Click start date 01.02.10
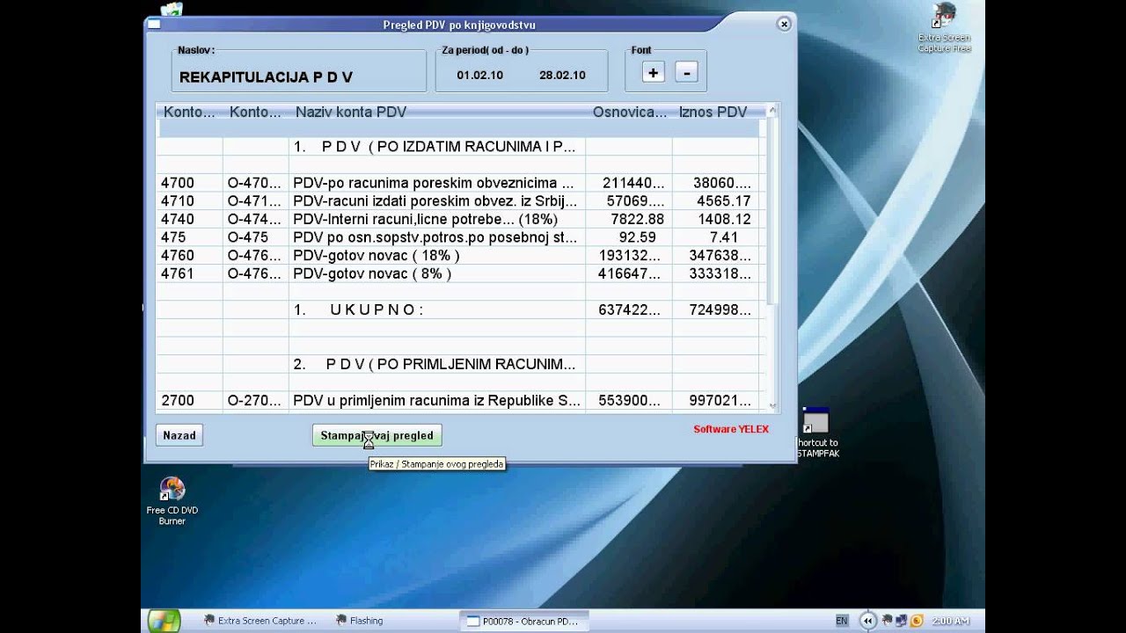The height and width of the screenshot is (633, 1126). [x=479, y=76]
